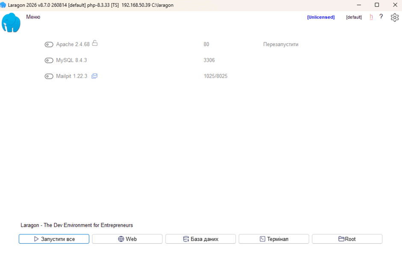Open help via question mark icon
This screenshot has width=402, height=254.
tap(381, 17)
